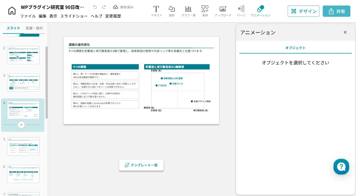Image resolution: width=356 pixels, height=196 pixels.
Task: Toggle the アニメーション animation tool
Action: [x=260, y=11]
